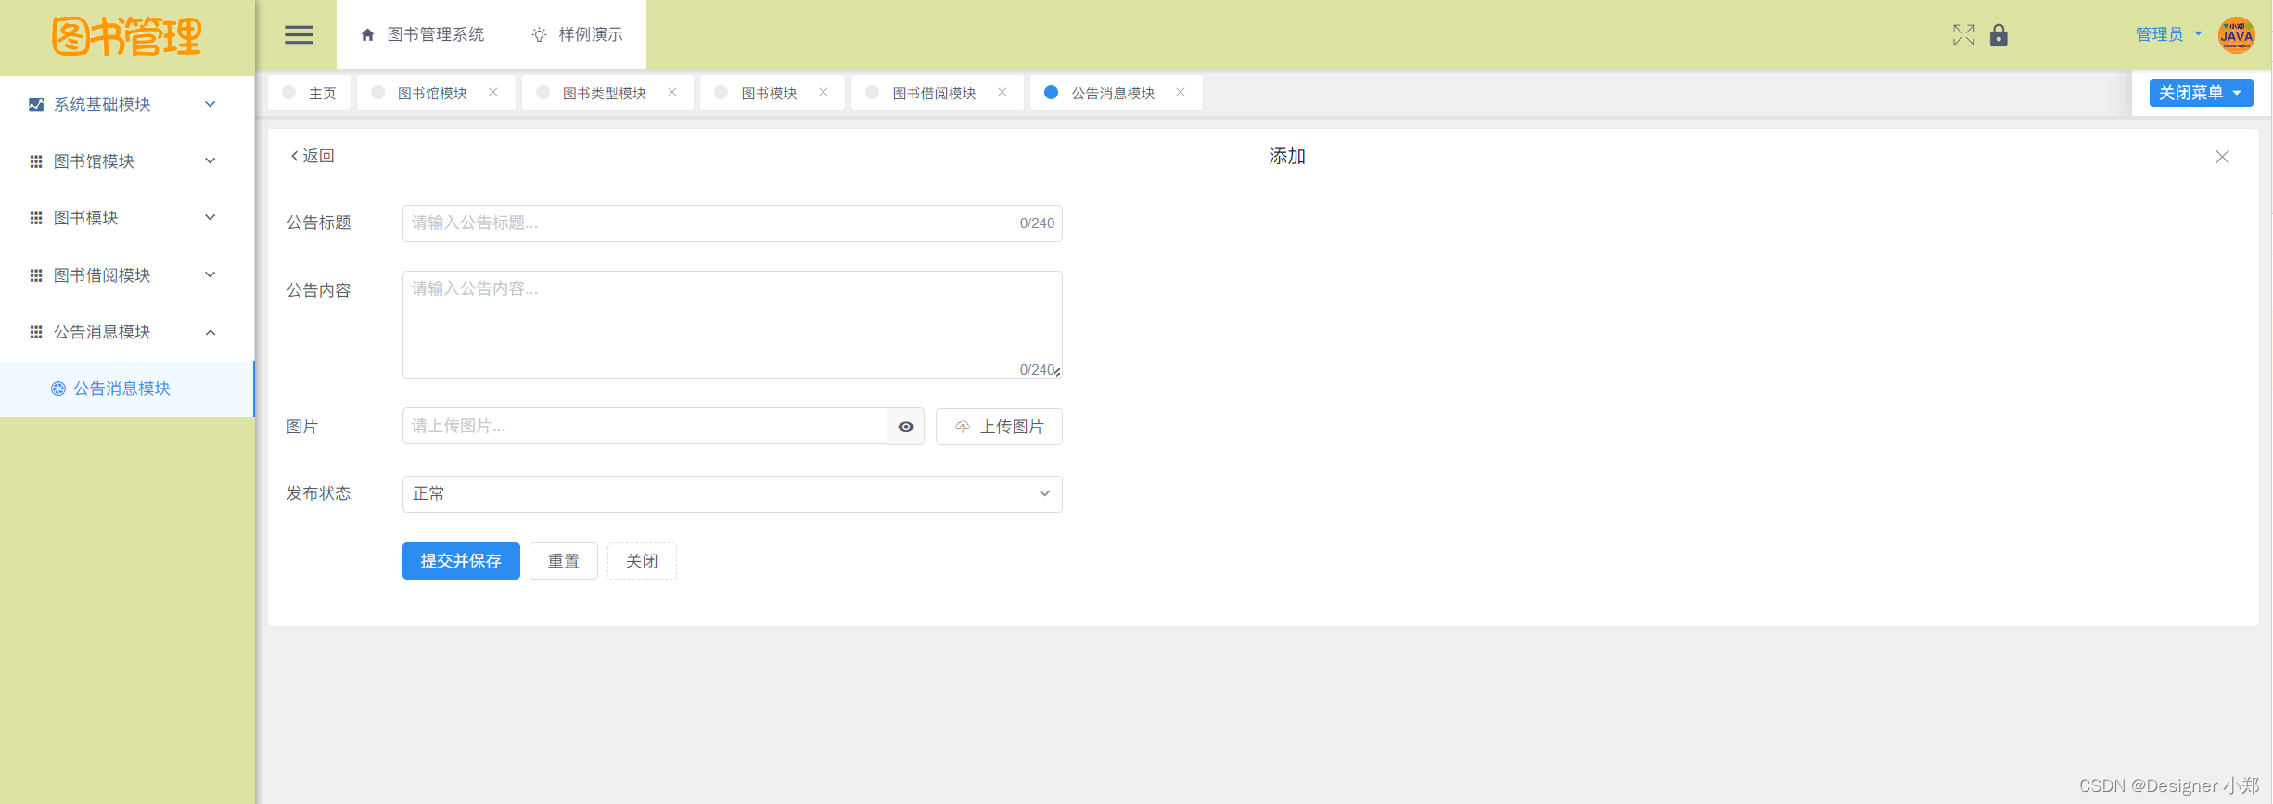Open the 发布状态 dropdown
The image size is (2273, 804).
pyautogui.click(x=732, y=494)
